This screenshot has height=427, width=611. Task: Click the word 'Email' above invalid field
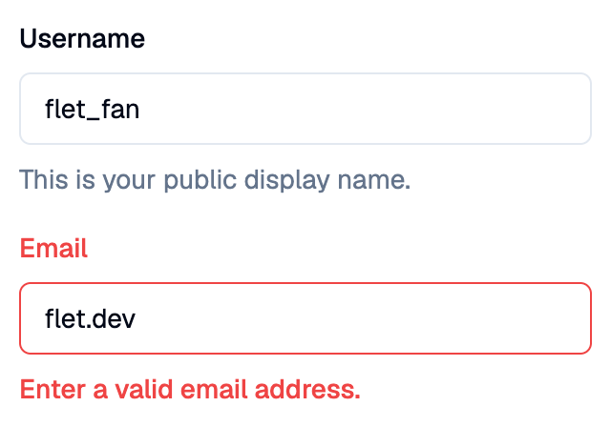pyautogui.click(x=53, y=248)
